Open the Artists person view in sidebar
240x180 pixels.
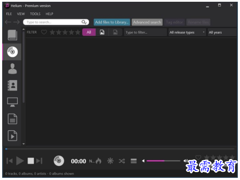(x=12, y=68)
